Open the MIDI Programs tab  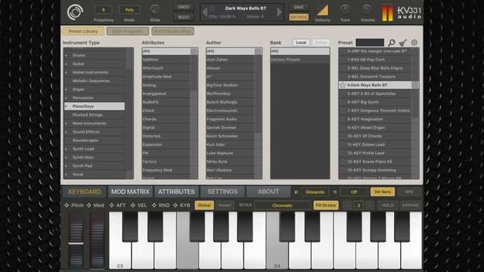pos(128,31)
